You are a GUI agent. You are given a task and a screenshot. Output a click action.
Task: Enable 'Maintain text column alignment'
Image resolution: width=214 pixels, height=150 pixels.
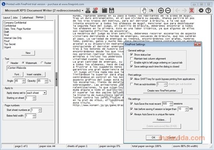(x=131, y=58)
